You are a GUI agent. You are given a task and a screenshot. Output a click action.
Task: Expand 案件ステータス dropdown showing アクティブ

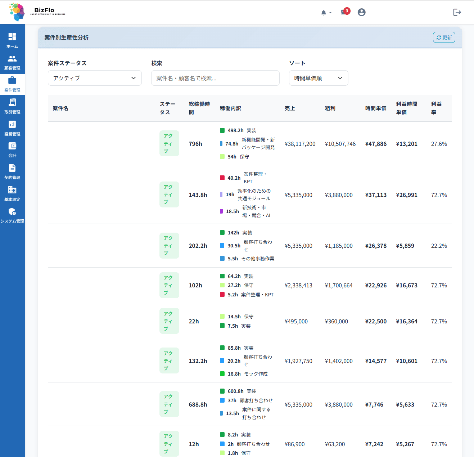pos(95,78)
